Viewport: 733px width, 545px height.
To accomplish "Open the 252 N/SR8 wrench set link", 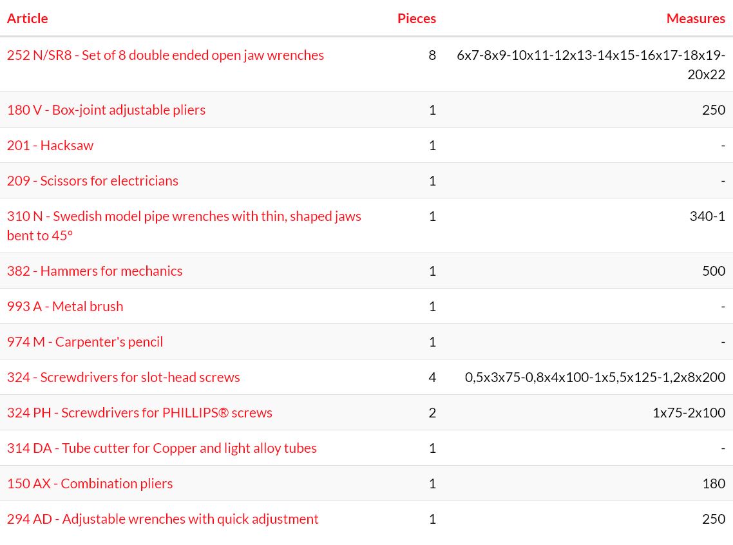I will pyautogui.click(x=165, y=55).
